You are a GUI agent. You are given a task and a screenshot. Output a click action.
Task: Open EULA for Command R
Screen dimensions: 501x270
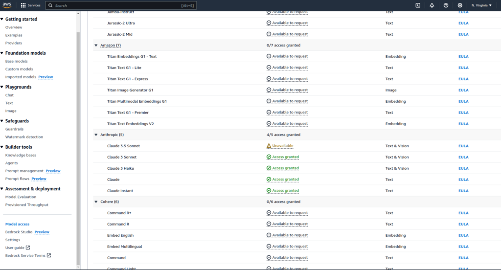[x=463, y=225]
